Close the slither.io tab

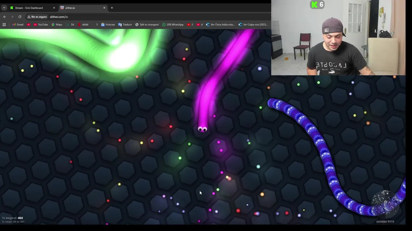click(104, 8)
